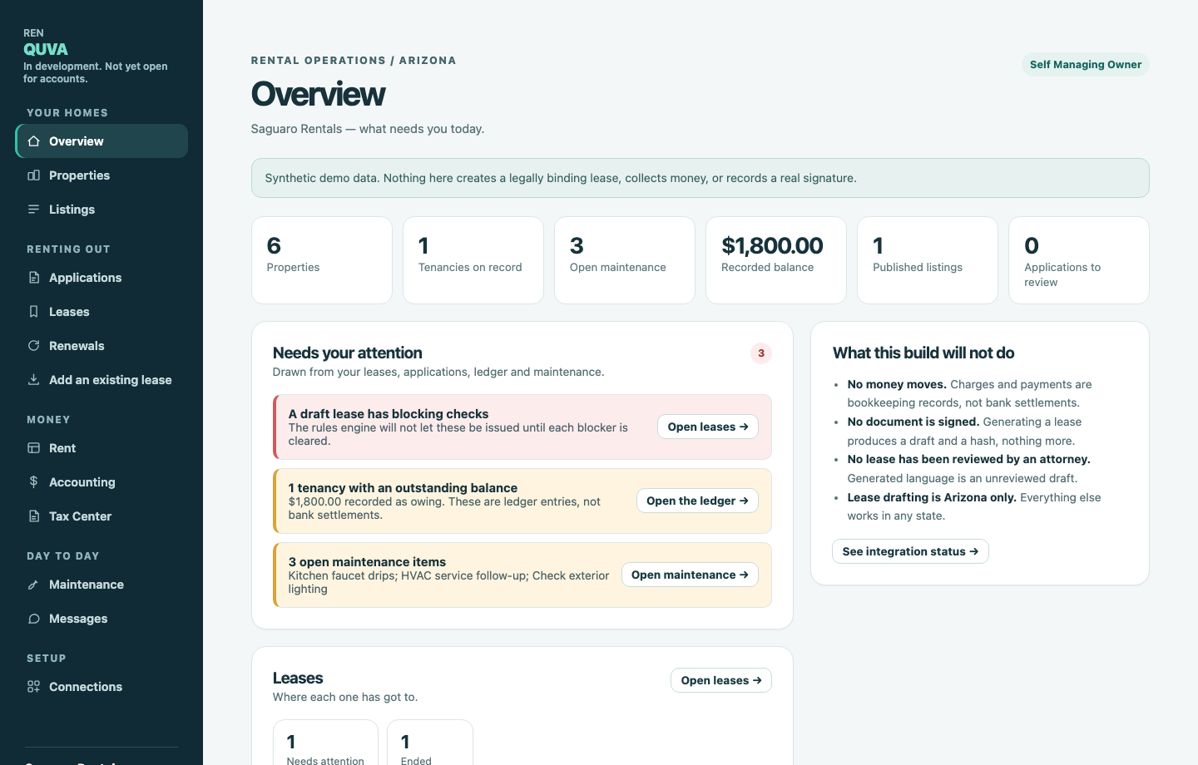
Task: Click the 'No money moves.' bullet
Action: point(897,384)
